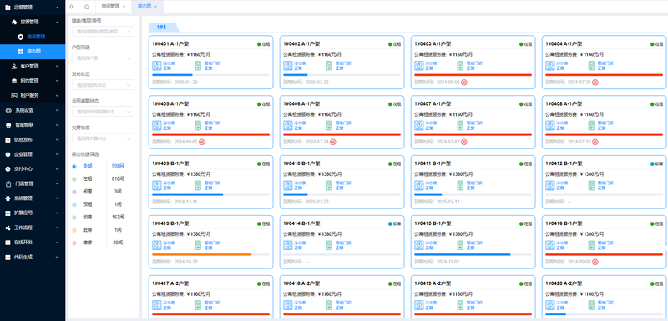Viewport: 668px width, 321px height.
Task: Select the 全部 radio filter
Action: pyautogui.click(x=74, y=166)
